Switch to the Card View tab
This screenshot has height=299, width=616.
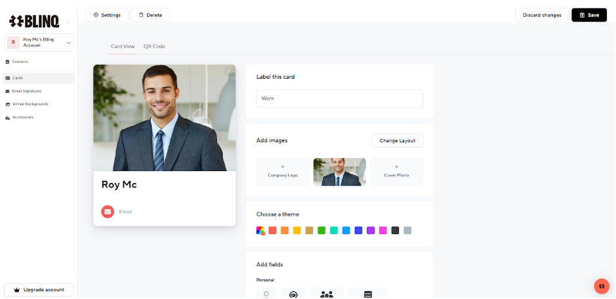(x=123, y=47)
